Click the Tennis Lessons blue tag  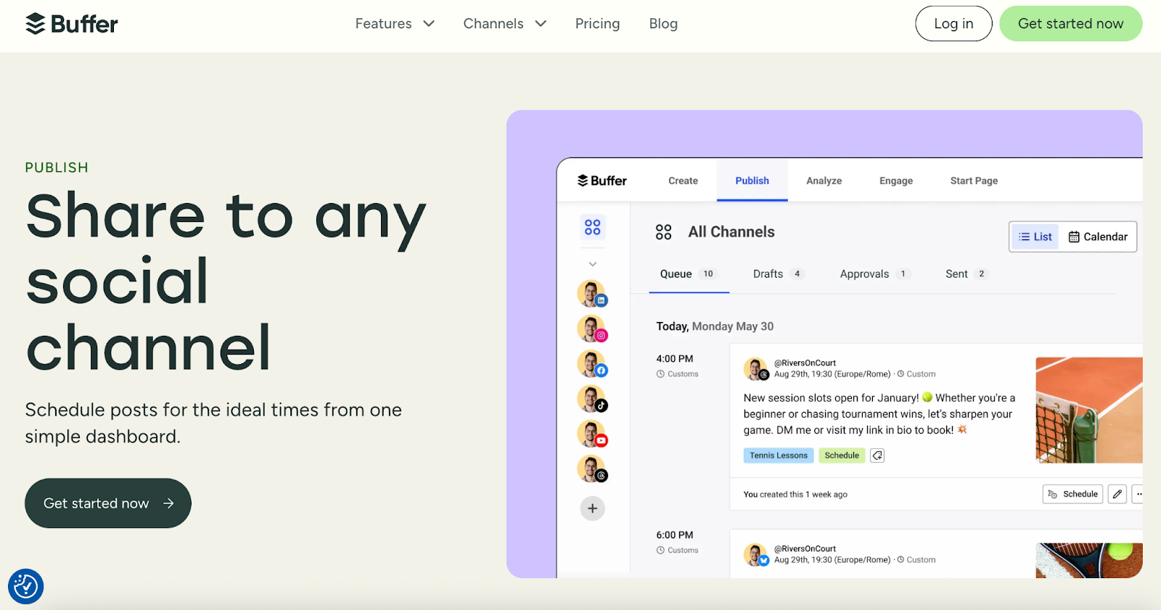click(x=778, y=456)
